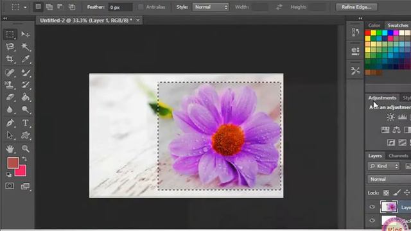This screenshot has height=231, width=411.
Task: Select the Zoom tool
Action: [26, 149]
